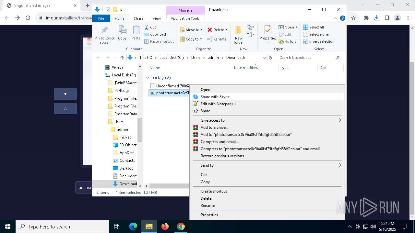Select Users in navigation tree
415x233 pixels.
click(x=119, y=122)
